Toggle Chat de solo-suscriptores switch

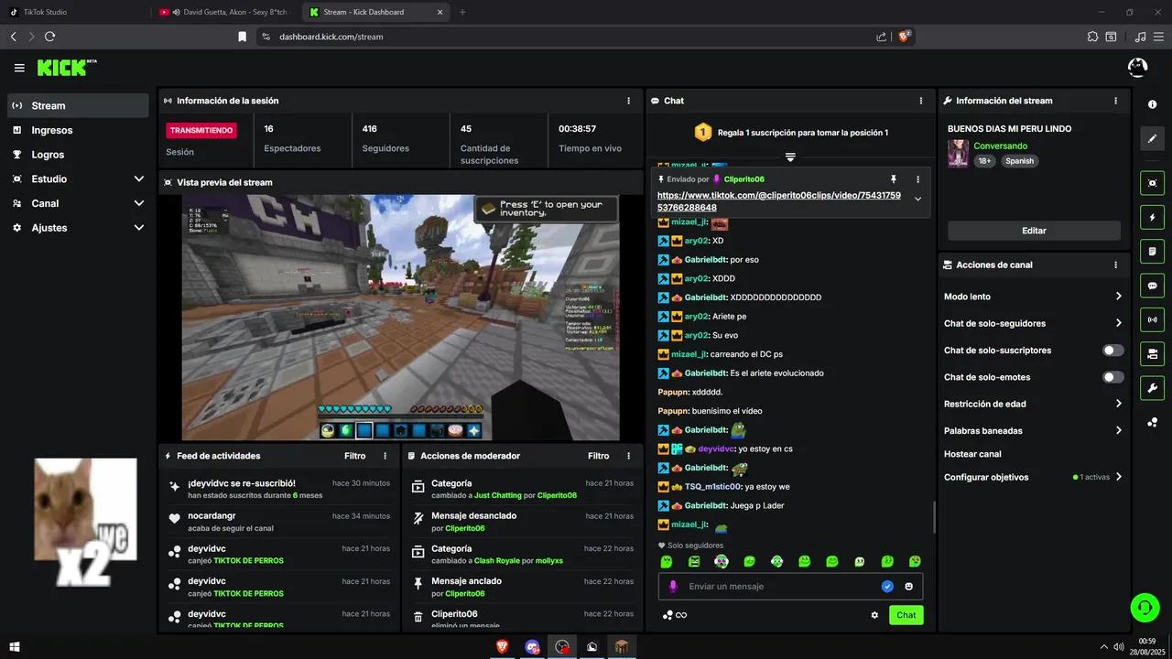[x=1112, y=351]
